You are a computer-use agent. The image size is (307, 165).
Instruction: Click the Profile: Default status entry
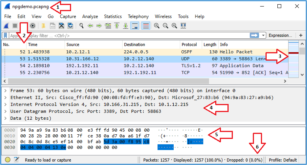click(283, 160)
